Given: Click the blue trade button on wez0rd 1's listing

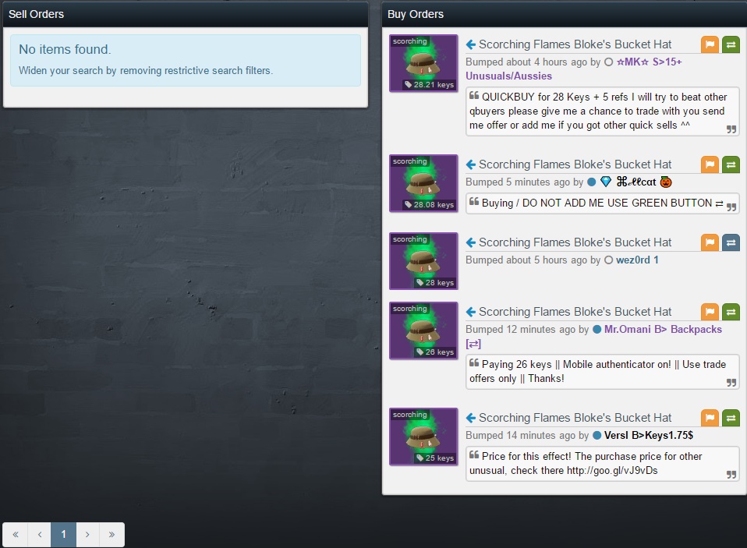Looking at the screenshot, I should point(731,242).
